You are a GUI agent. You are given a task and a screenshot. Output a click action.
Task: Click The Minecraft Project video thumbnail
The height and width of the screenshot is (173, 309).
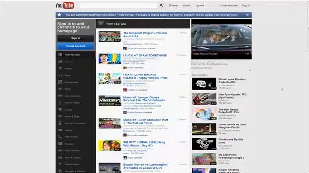[110, 37]
